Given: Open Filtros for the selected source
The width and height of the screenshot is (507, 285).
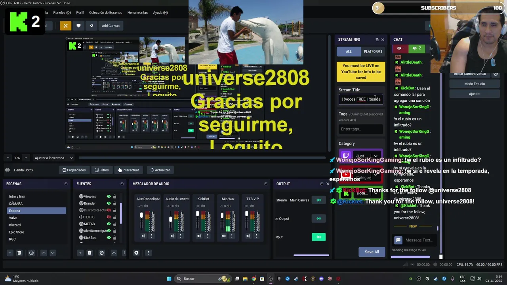Looking at the screenshot, I should coord(102,170).
